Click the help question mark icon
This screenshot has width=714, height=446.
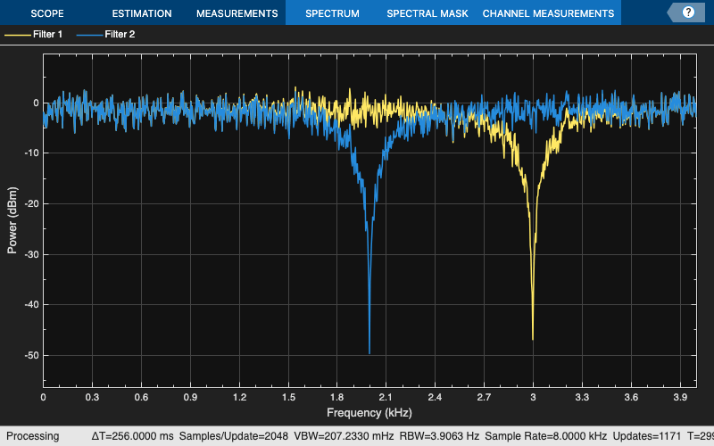[688, 12]
